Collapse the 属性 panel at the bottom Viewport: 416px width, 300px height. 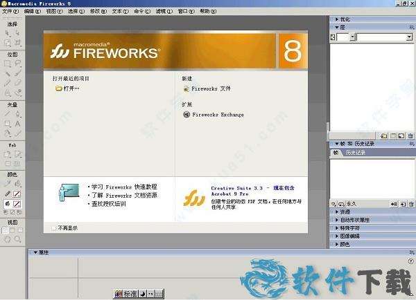(x=37, y=252)
